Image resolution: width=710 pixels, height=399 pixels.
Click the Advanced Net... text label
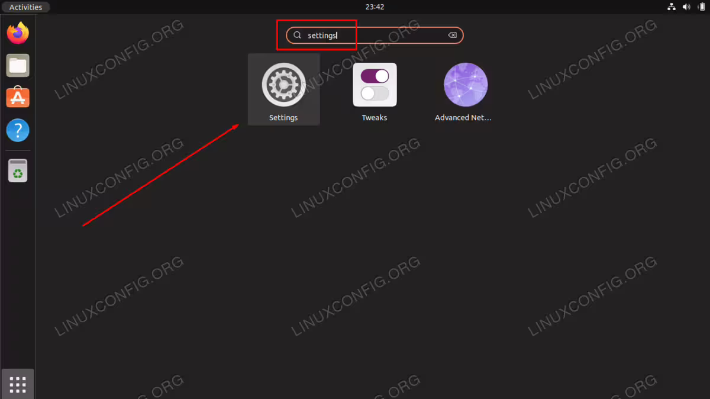coord(463,118)
